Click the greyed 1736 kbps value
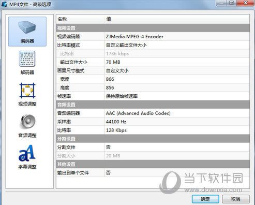Image resolution: width=255 pixels, height=205 pixels. pyautogui.click(x=117, y=54)
